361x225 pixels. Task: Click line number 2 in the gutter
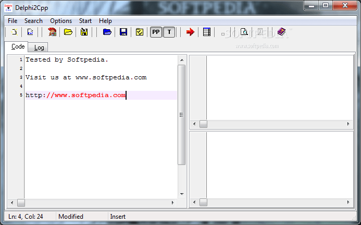point(21,68)
